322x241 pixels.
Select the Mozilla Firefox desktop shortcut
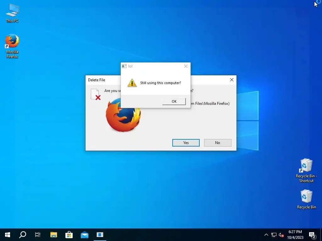(12, 46)
